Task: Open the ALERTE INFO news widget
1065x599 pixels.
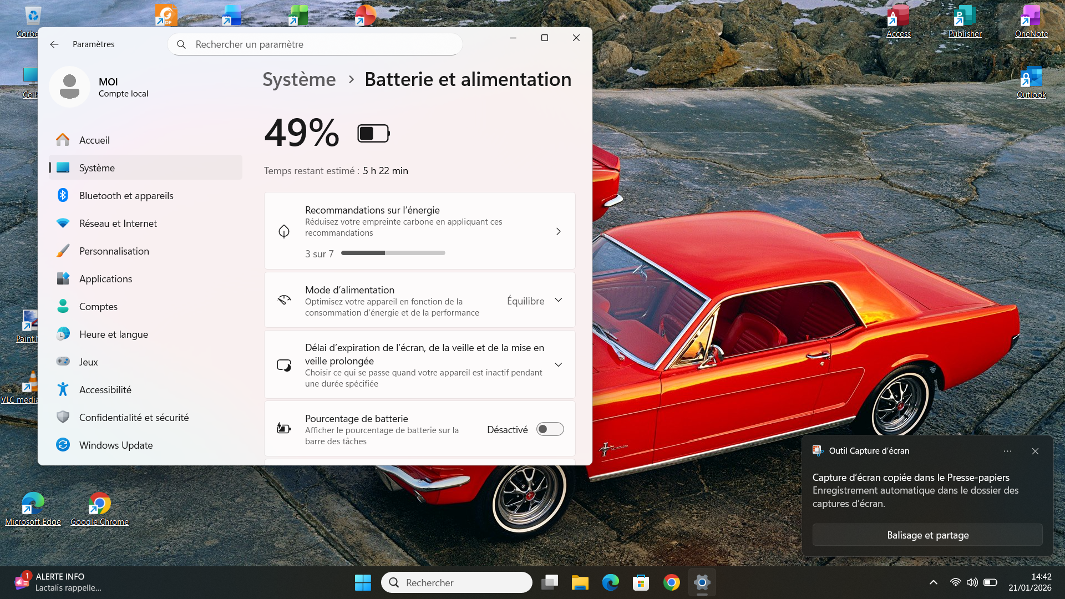Action: (x=58, y=582)
